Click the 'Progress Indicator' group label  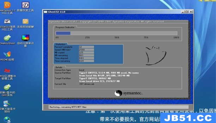(65, 27)
